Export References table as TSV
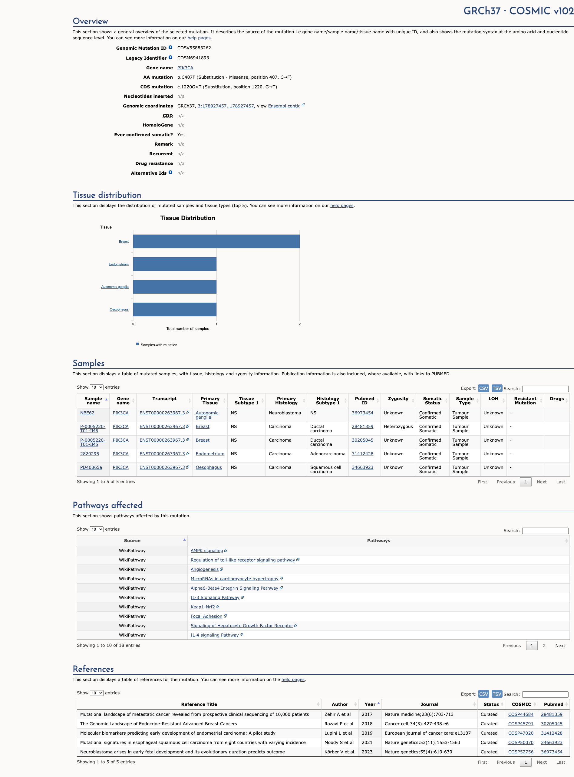The height and width of the screenshot is (777, 574). coord(497,694)
